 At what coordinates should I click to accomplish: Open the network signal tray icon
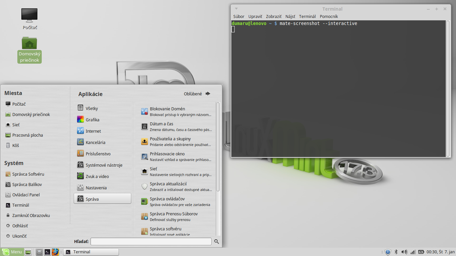[x=413, y=252]
